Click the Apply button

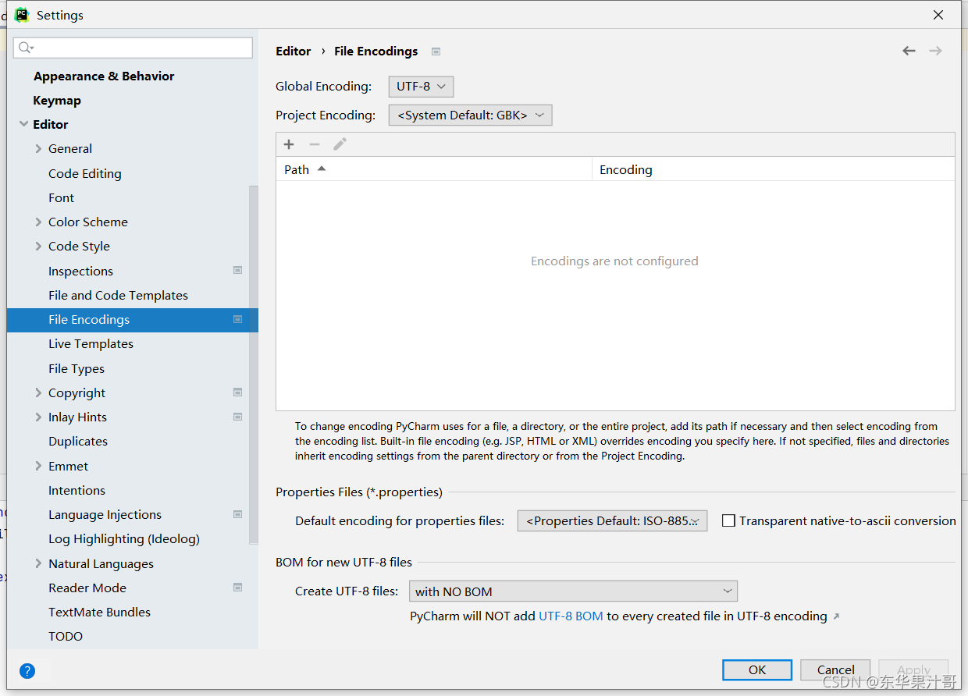(x=913, y=669)
